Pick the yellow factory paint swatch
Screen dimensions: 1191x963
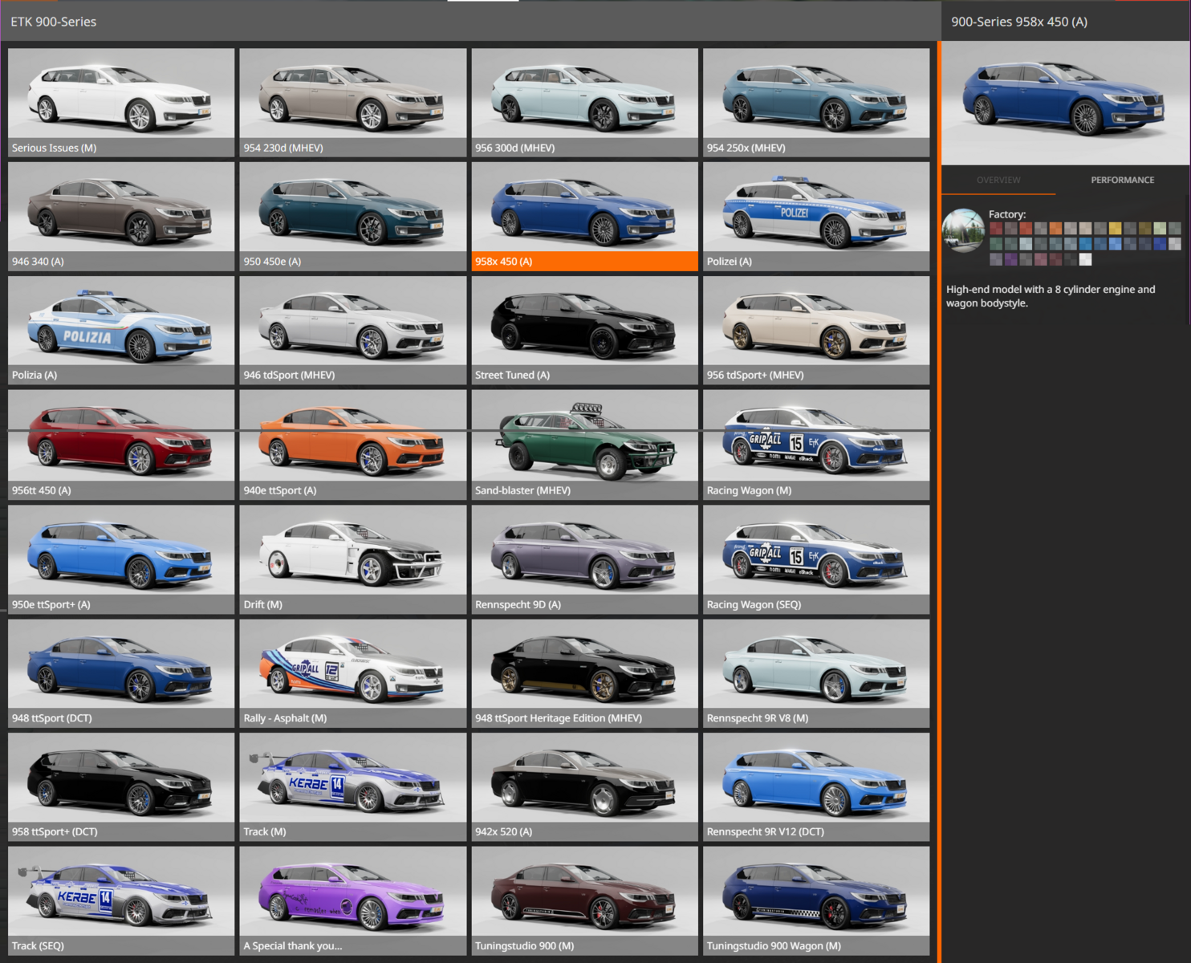(x=1115, y=229)
